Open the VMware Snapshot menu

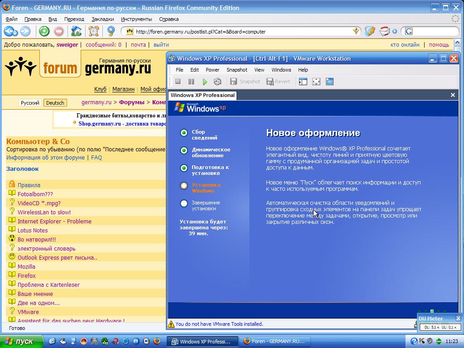237,70
